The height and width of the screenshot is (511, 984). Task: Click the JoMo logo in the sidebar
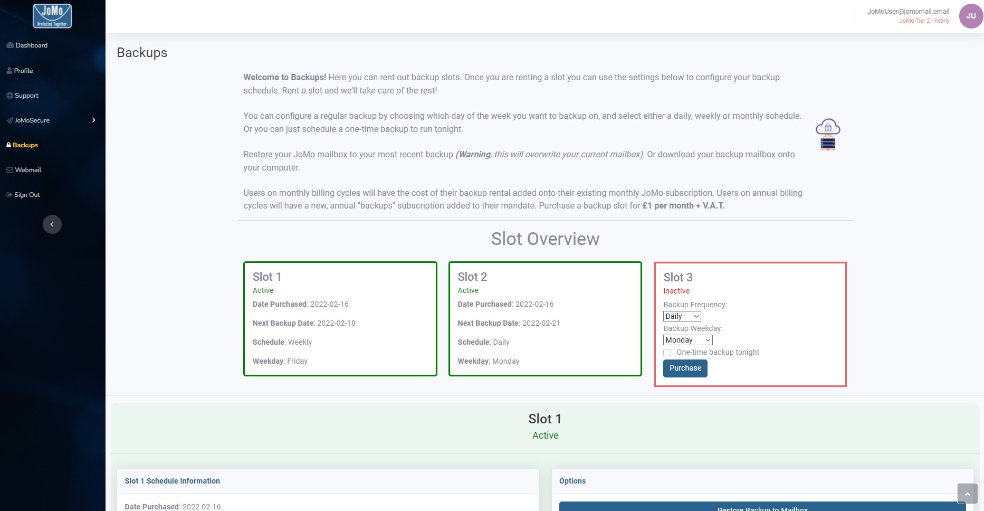point(52,16)
